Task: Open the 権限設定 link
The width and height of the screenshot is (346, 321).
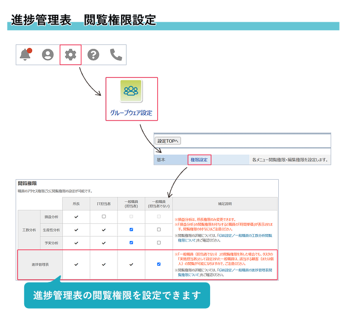Action: coord(199,160)
